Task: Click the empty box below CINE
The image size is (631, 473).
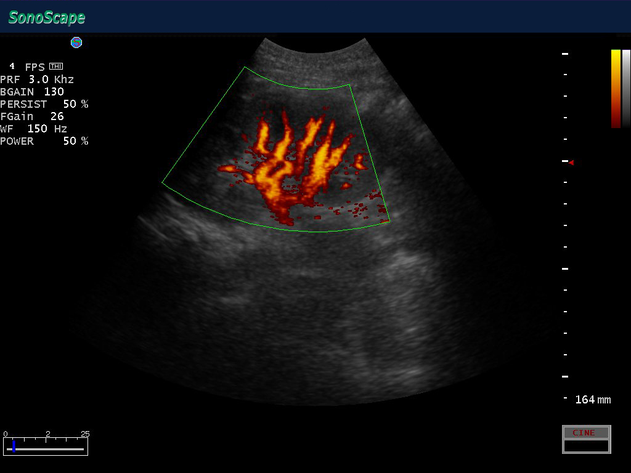Action: click(586, 446)
